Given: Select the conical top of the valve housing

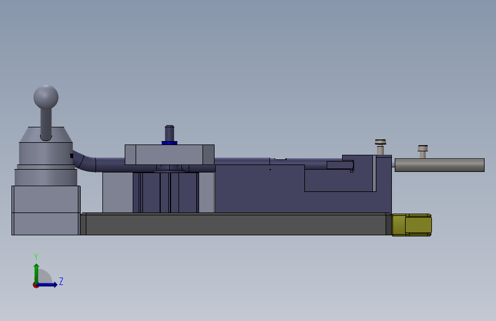Looking at the screenshot, I should (x=46, y=135).
